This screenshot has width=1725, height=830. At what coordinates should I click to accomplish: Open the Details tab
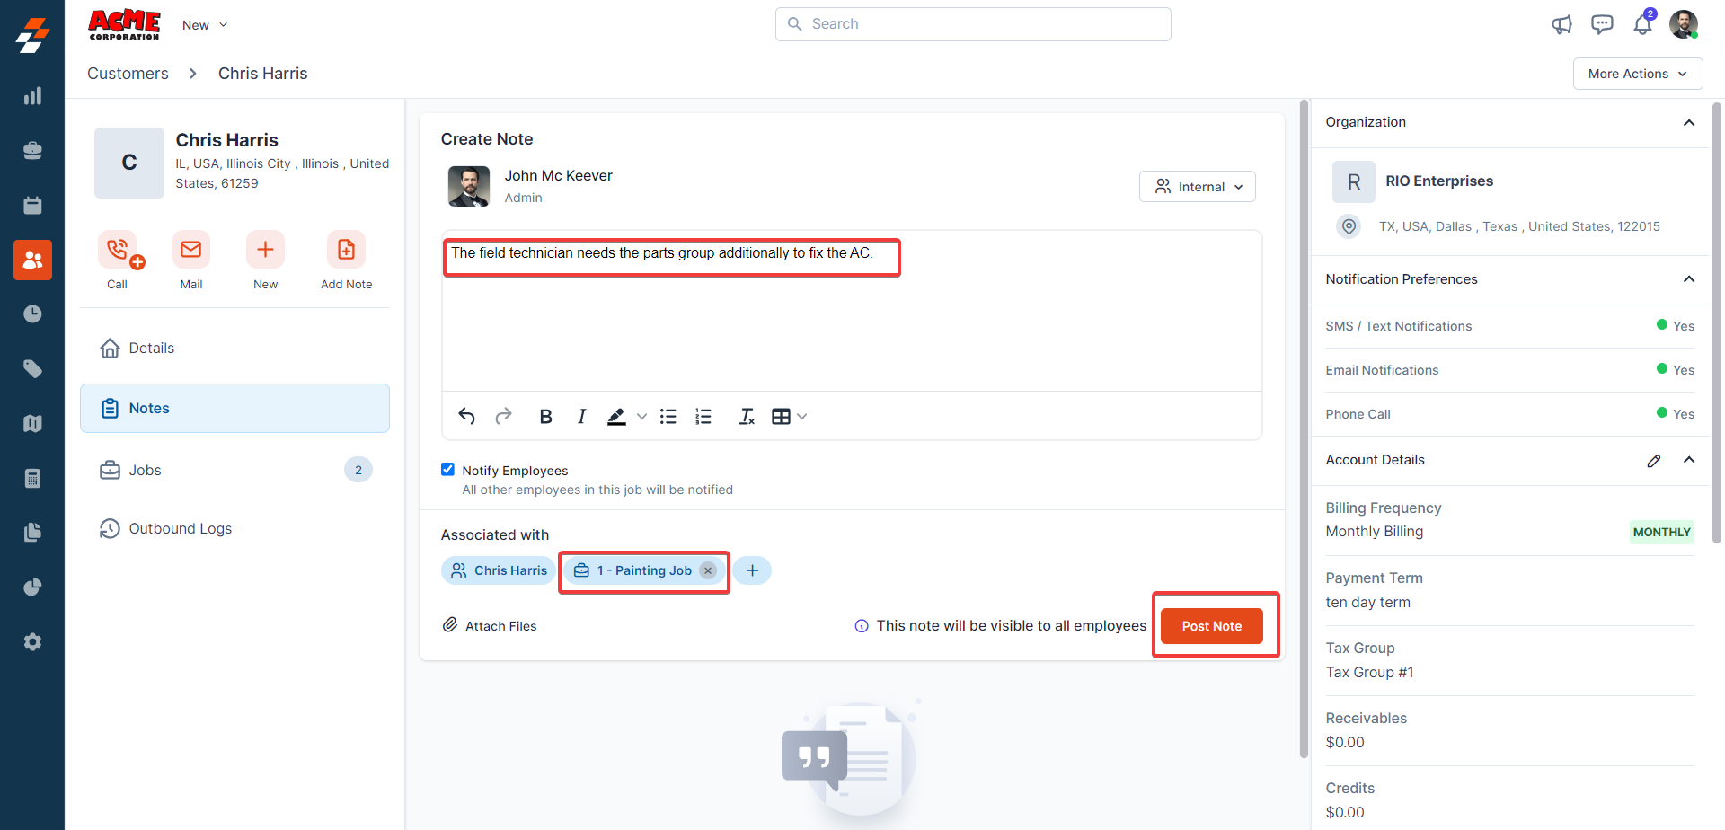point(234,348)
